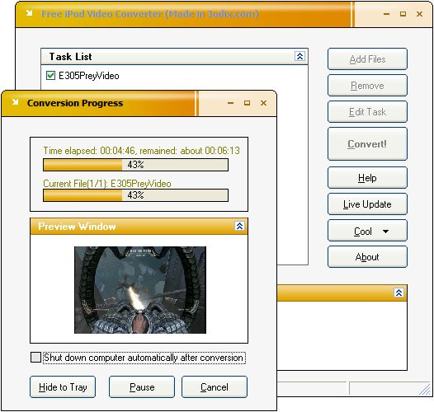Pause the conversion
The image size is (434, 412).
(142, 386)
